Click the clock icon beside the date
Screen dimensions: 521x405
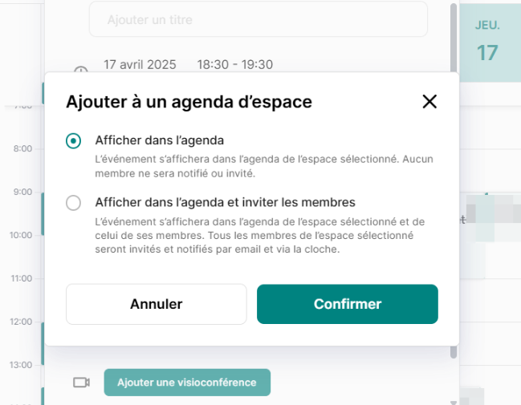[x=81, y=70]
